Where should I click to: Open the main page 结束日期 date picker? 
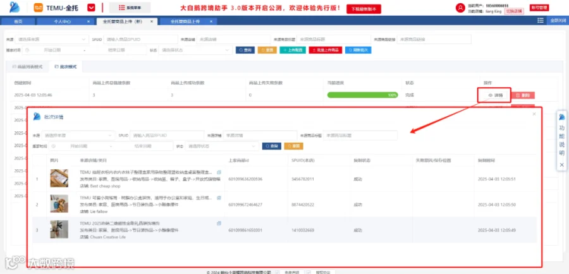(x=116, y=51)
